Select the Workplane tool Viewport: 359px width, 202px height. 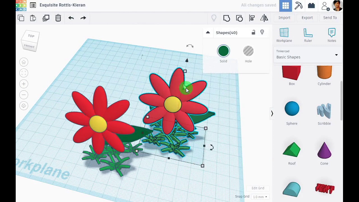click(x=284, y=35)
